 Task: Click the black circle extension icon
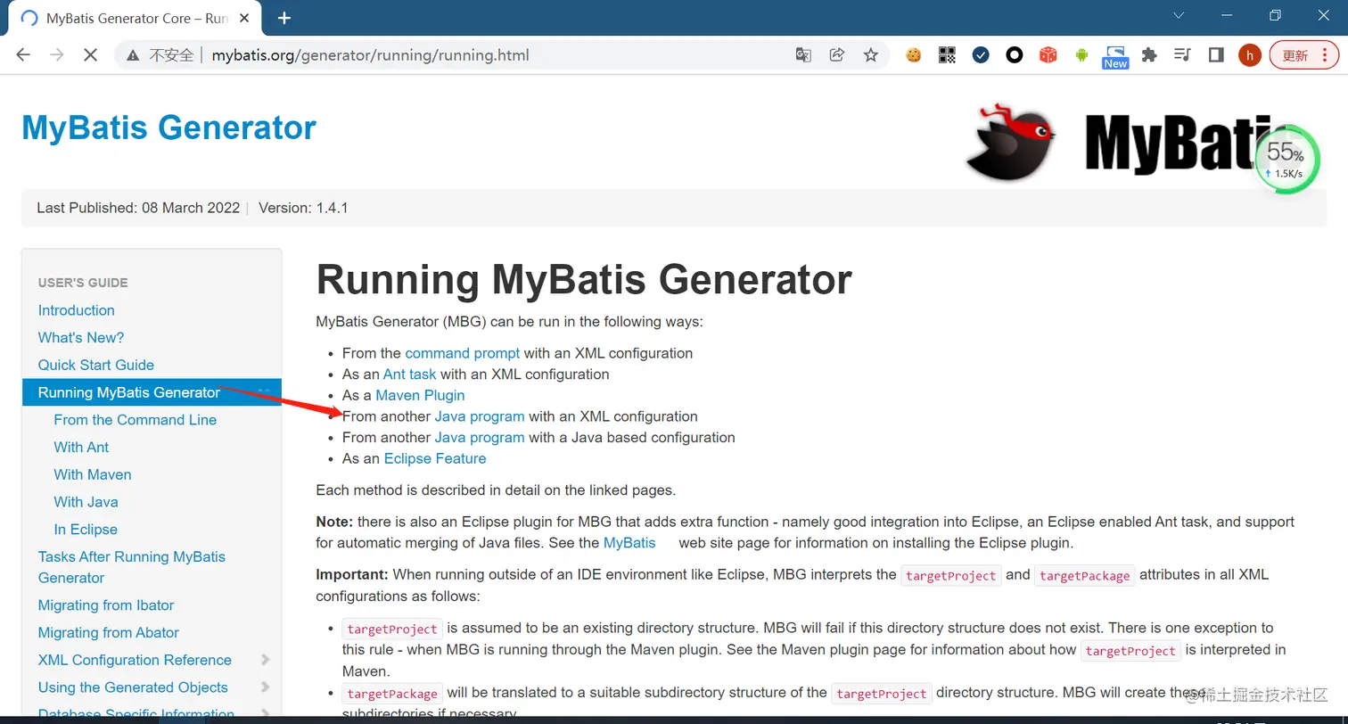point(1015,55)
